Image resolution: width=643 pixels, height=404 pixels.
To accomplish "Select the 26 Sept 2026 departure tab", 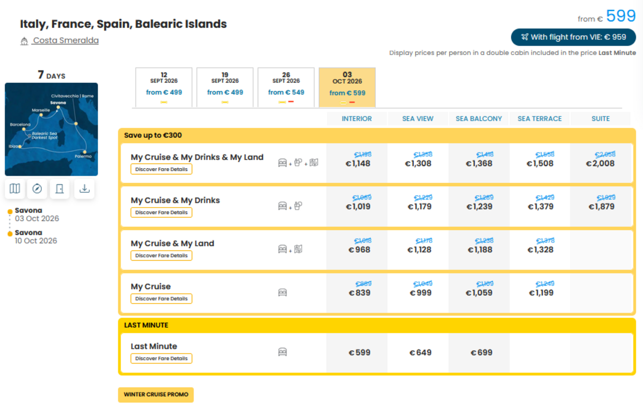I will tap(286, 87).
